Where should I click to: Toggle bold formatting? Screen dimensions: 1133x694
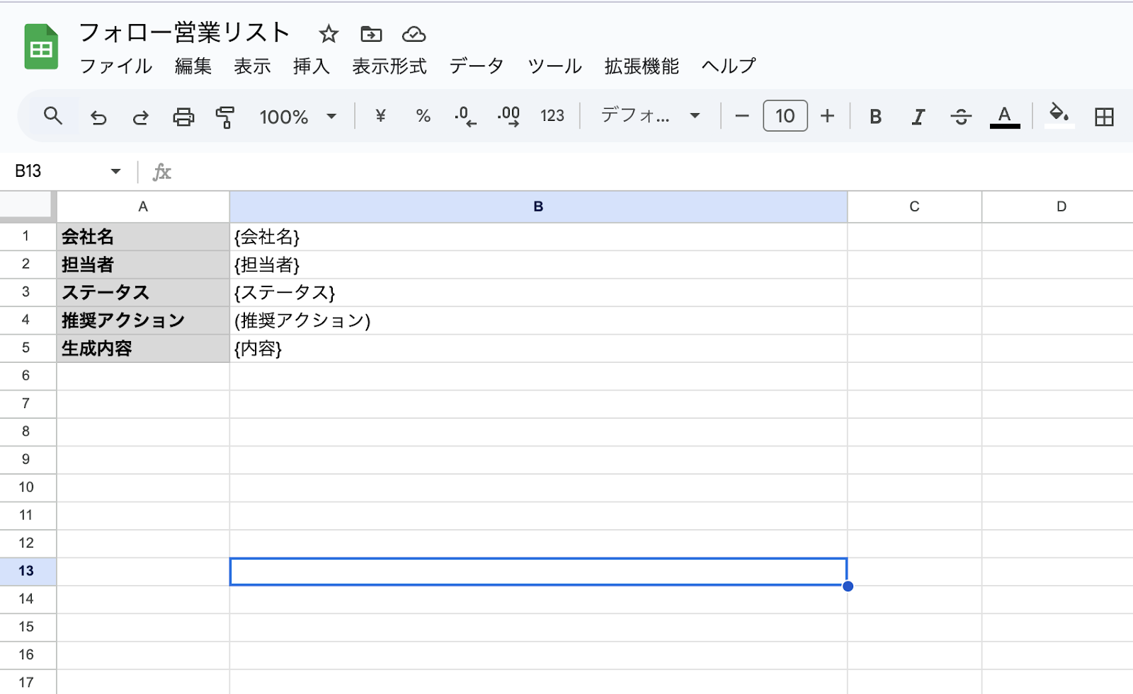coord(875,117)
